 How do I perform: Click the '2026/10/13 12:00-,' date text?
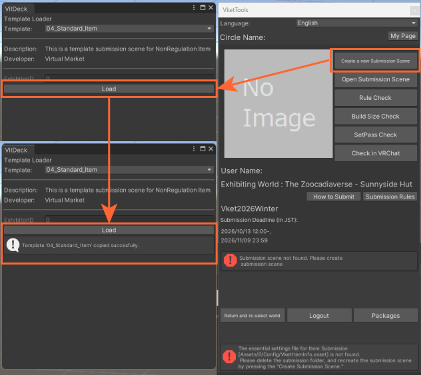246,231
